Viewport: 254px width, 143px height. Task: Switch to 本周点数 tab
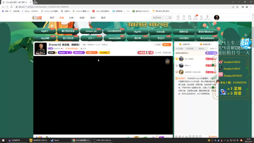pyautogui.click(x=190, y=49)
